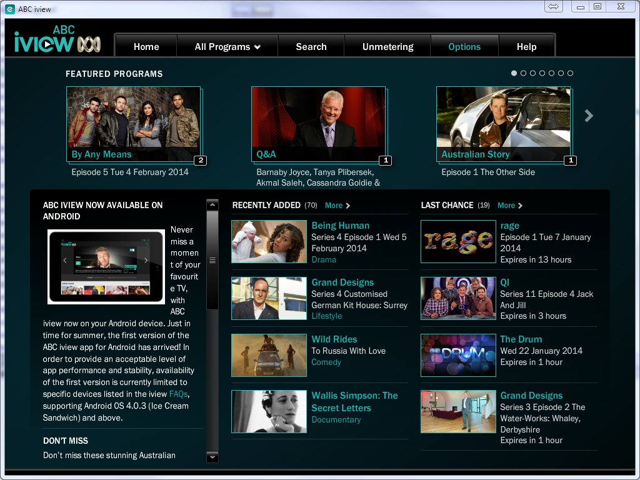Click the news panel scrollbar handle
The image size is (640, 480).
coord(212,261)
